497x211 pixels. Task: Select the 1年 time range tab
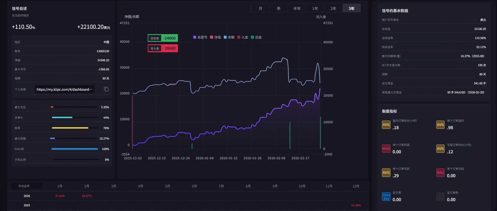[x=315, y=9]
